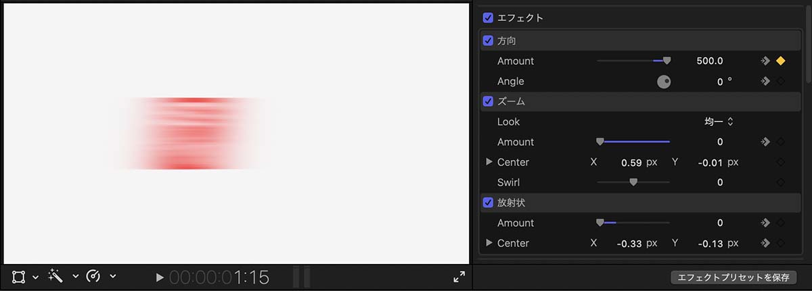Click the yellow keyframe diamond for 方向 Amount

tap(781, 61)
